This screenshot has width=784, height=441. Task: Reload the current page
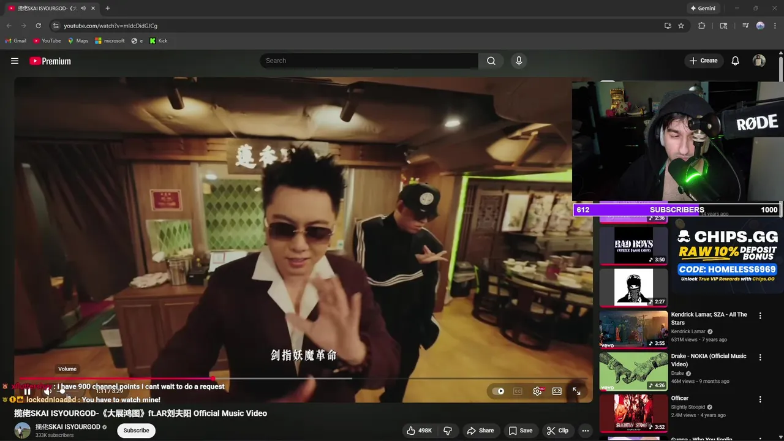pyautogui.click(x=38, y=26)
